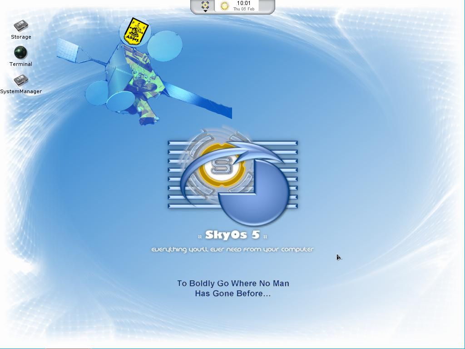This screenshot has height=349, width=465.
Task: Click the SkyOS menu icon in top panel
Action: click(x=205, y=5)
